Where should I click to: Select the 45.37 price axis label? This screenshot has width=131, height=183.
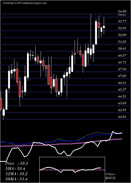pos(122,89)
